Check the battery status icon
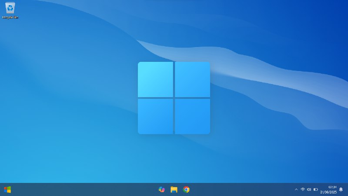Screen dimensions: 348x196 click(x=316, y=189)
